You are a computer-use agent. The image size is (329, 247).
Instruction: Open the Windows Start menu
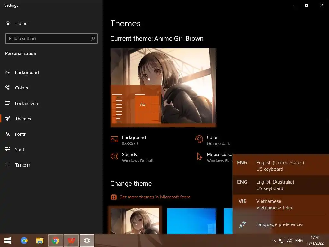click(8, 241)
